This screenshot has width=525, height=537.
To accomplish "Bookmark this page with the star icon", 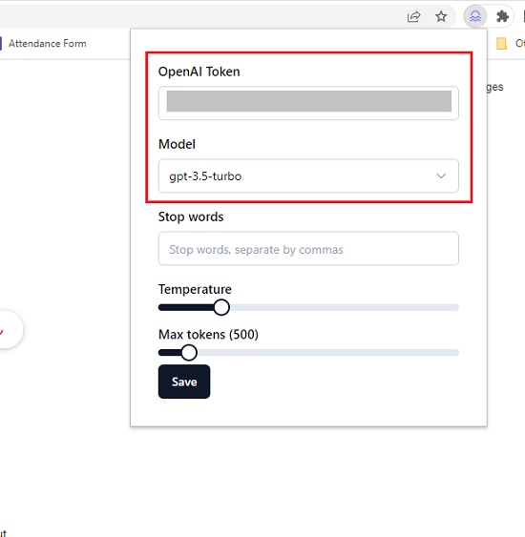I will click(x=441, y=16).
